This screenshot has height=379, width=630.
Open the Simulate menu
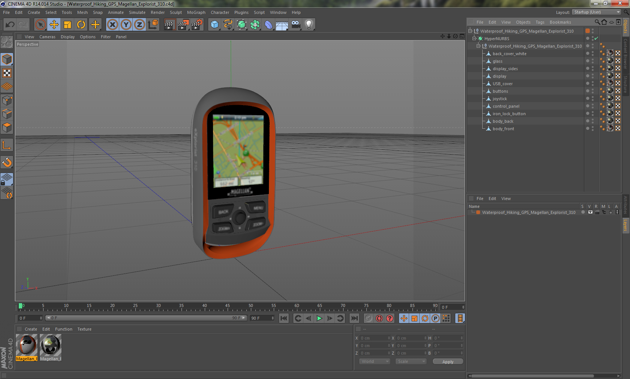click(x=137, y=12)
